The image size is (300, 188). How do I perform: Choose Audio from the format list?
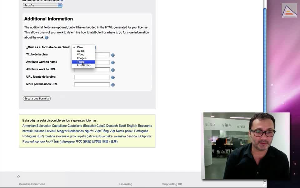coord(83,51)
